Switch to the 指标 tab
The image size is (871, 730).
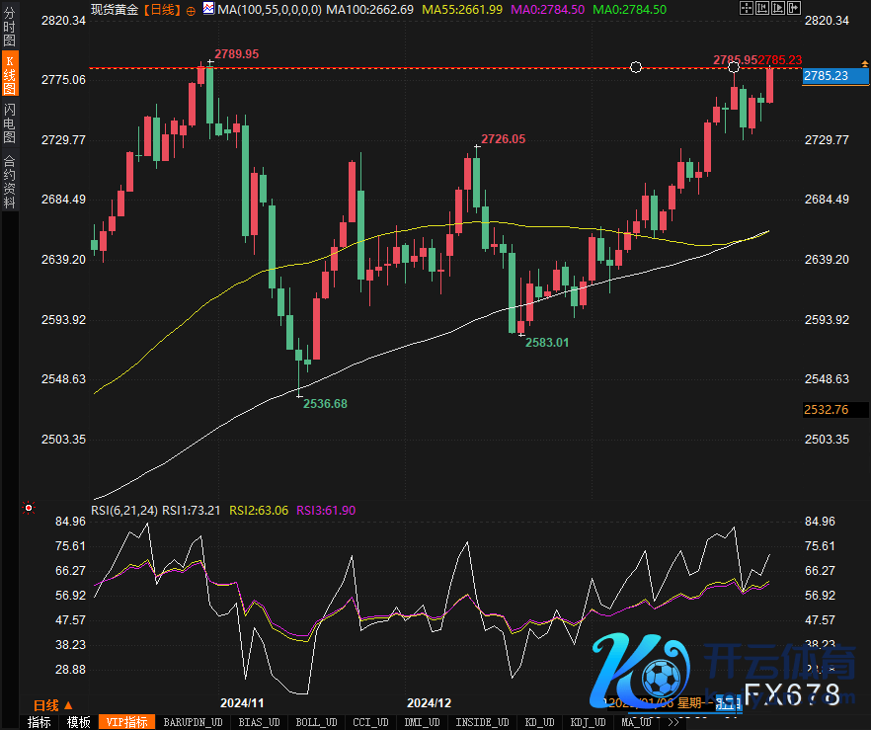click(x=39, y=722)
